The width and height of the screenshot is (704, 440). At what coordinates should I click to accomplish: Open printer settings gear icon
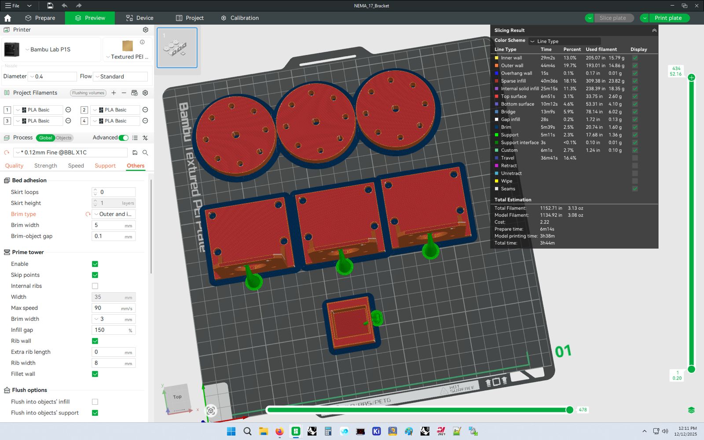146,30
